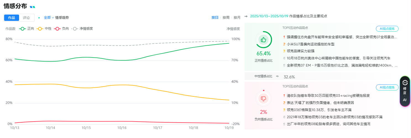The image size is (411, 138).
Task: Switch to the 作品 tab
Action: click(12, 18)
